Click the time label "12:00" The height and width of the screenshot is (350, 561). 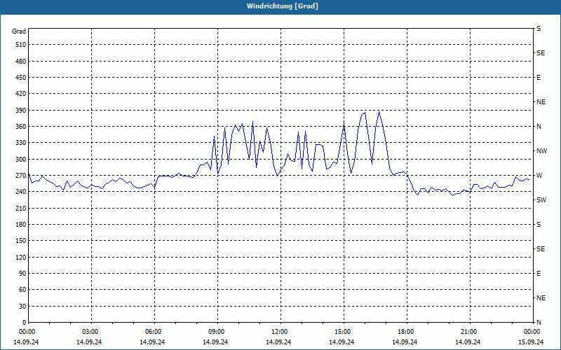pyautogui.click(x=280, y=332)
